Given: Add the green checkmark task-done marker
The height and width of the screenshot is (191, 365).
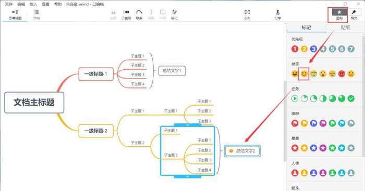Looking at the screenshot, I should [351, 98].
